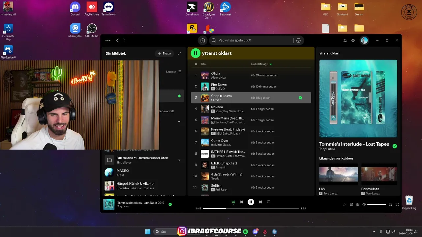This screenshot has height=237, width=422.
Task: Open the Discord icon in the taskbar
Action: point(255,232)
